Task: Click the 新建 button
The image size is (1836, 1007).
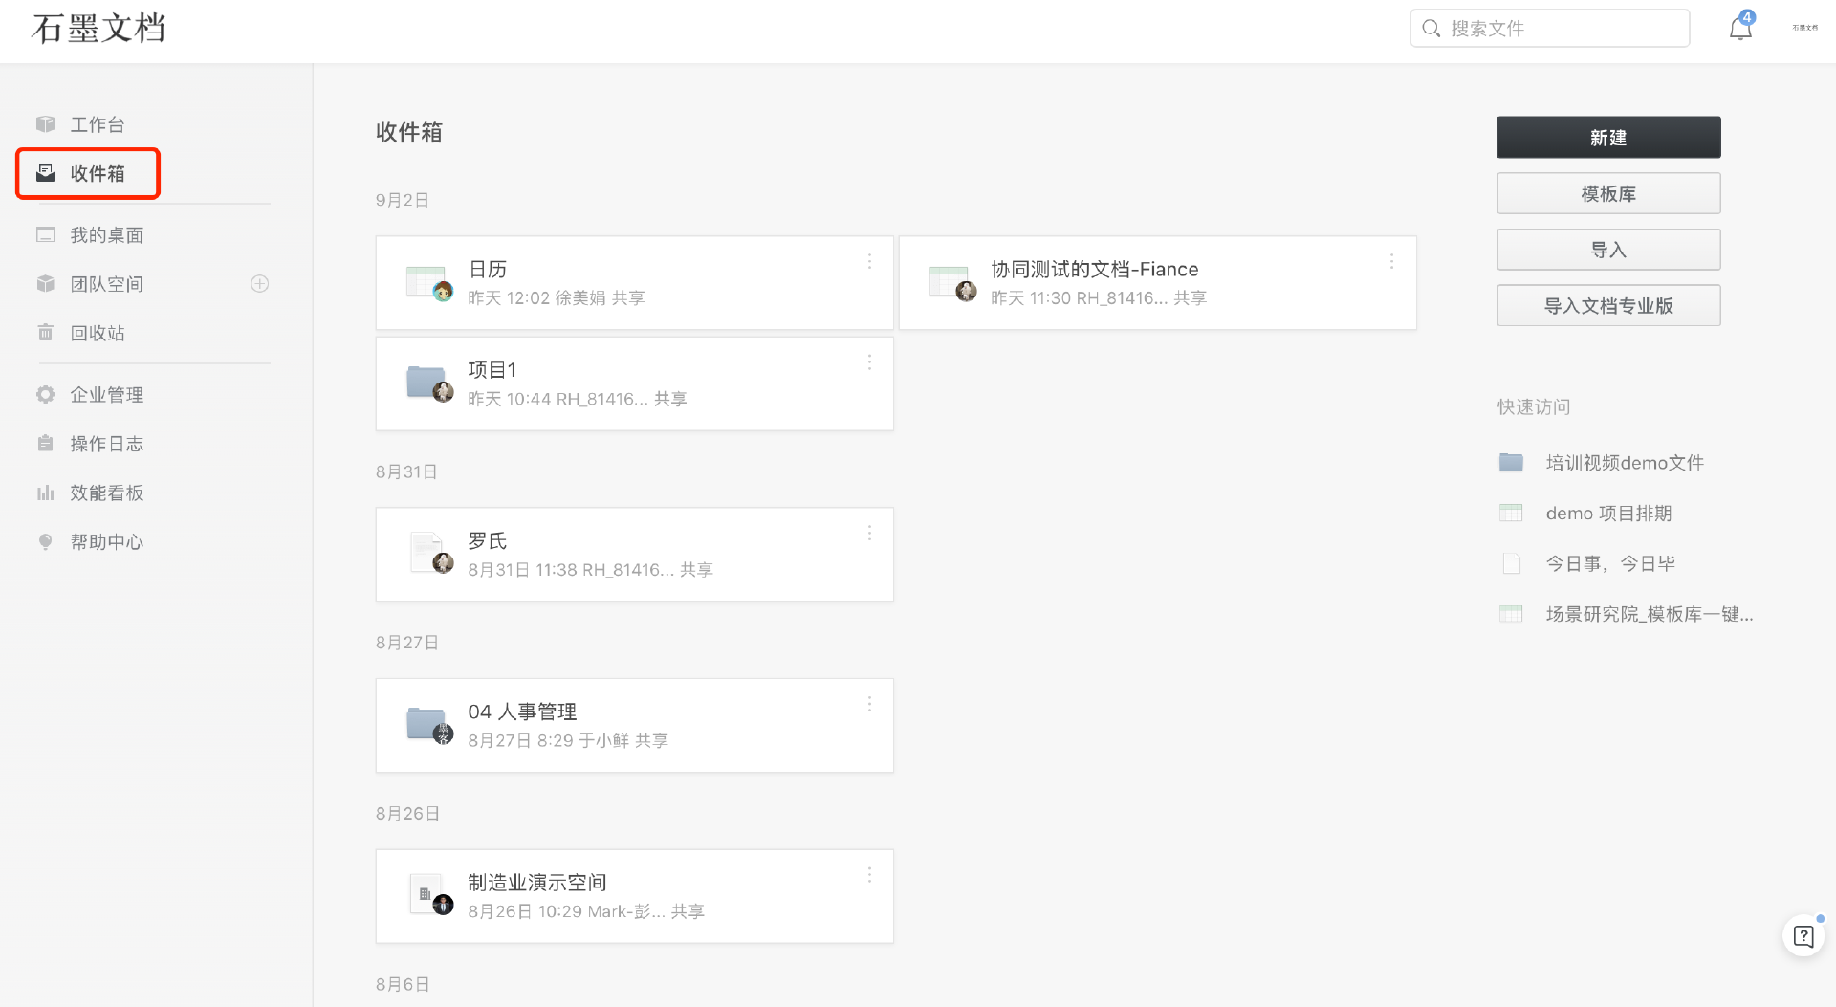Action: pos(1608,138)
